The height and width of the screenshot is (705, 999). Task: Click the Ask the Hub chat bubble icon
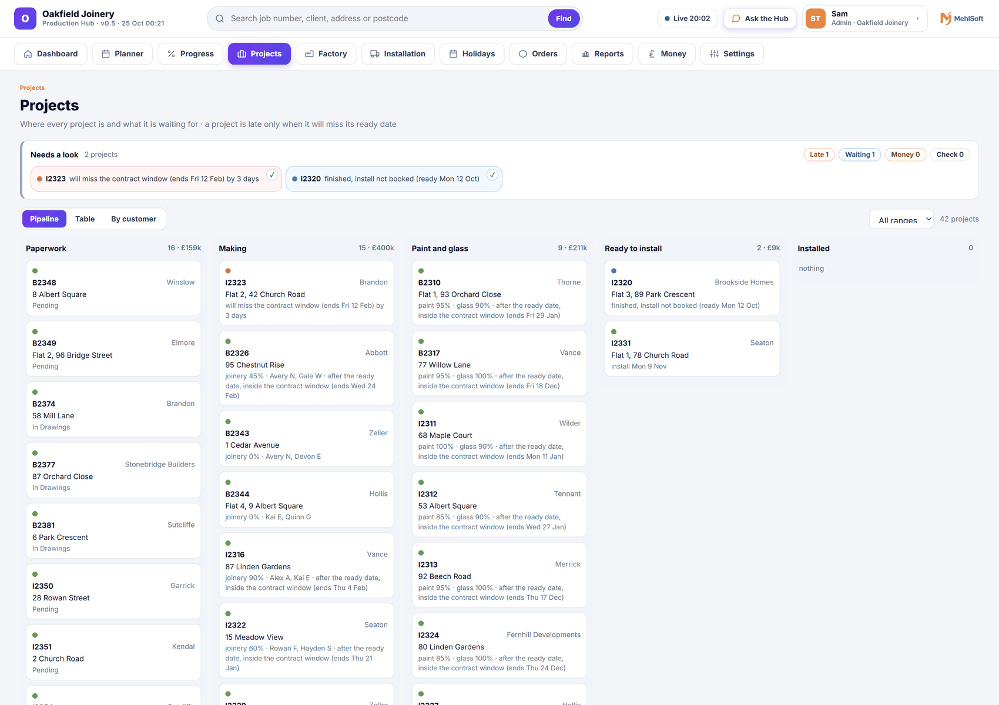(x=736, y=19)
